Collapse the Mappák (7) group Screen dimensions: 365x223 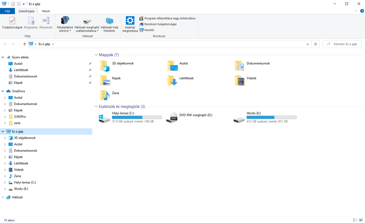tap(96, 55)
